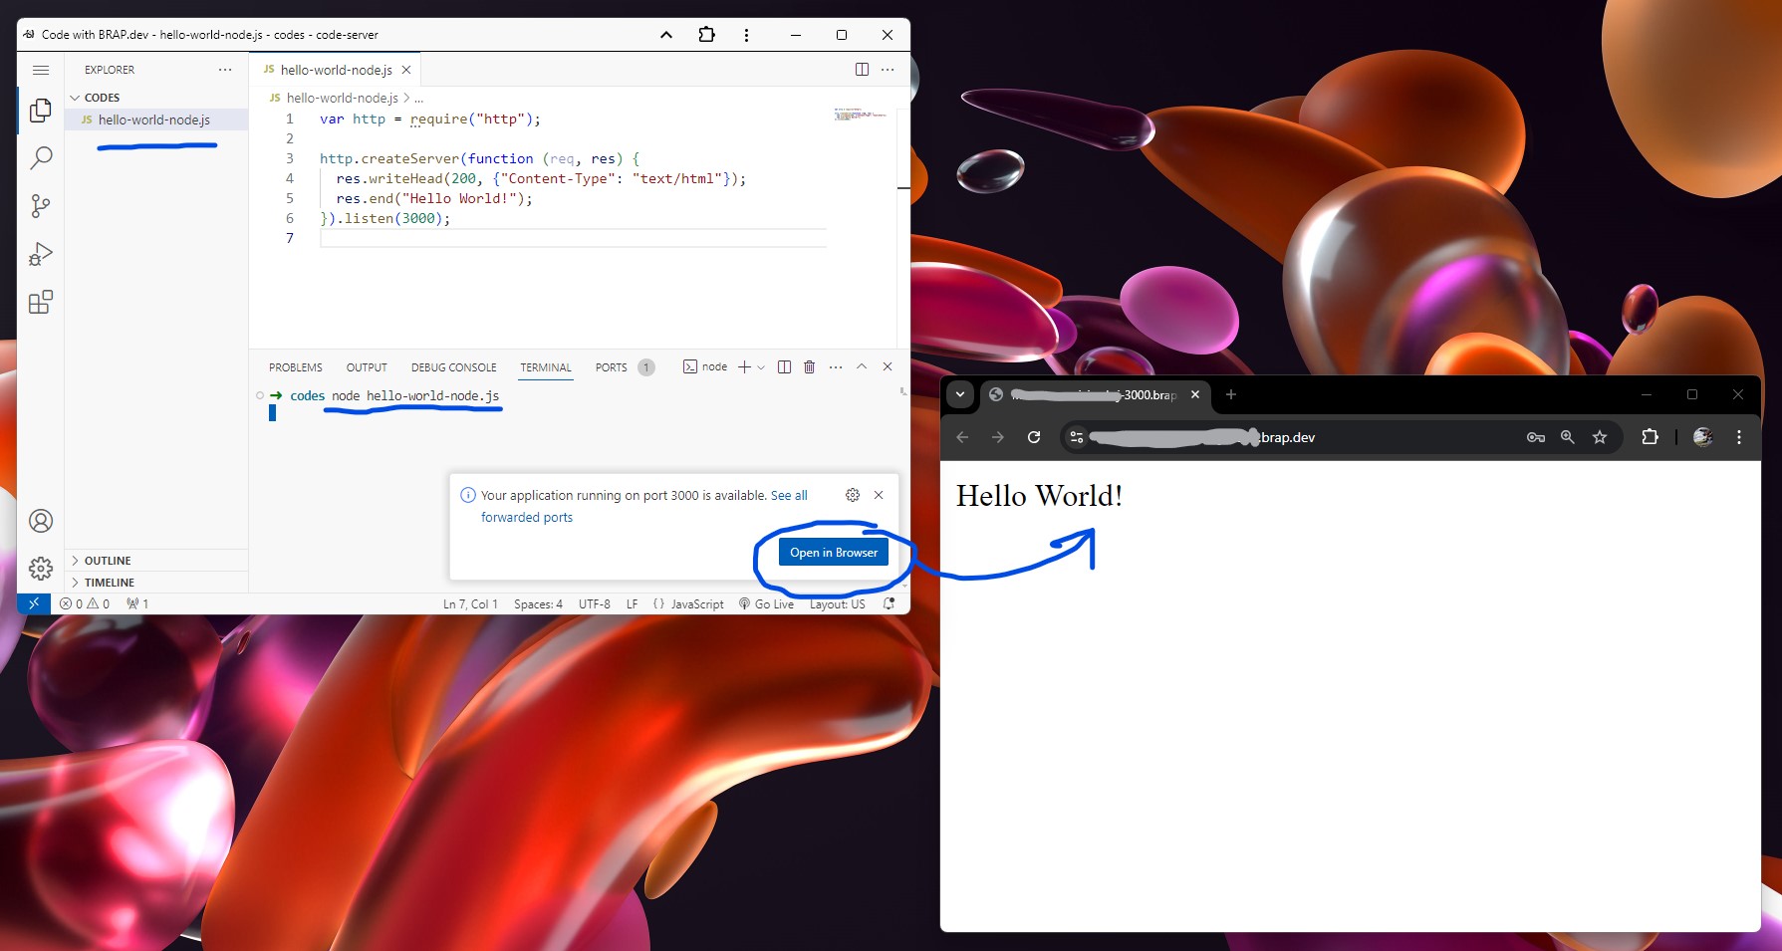The image size is (1782, 951).
Task: Select the Source Control icon
Action: pyautogui.click(x=41, y=206)
